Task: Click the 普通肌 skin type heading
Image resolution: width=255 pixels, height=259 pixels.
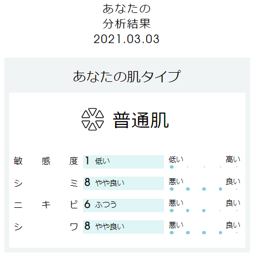Action: coord(141,120)
